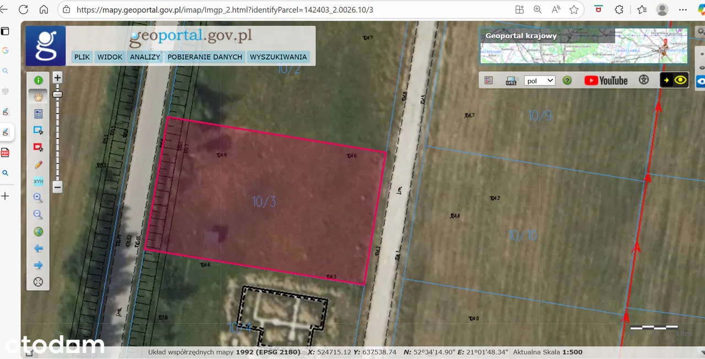Image resolution: width=705 pixels, height=359 pixels.
Task: Click the green help question mark
Action: pyautogui.click(x=567, y=81)
